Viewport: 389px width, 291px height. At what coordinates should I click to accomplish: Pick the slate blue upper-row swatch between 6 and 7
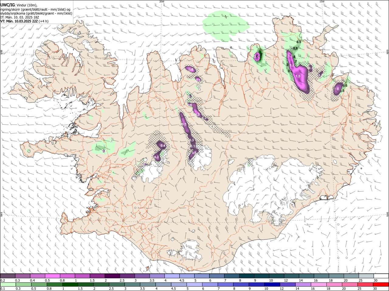216,276
